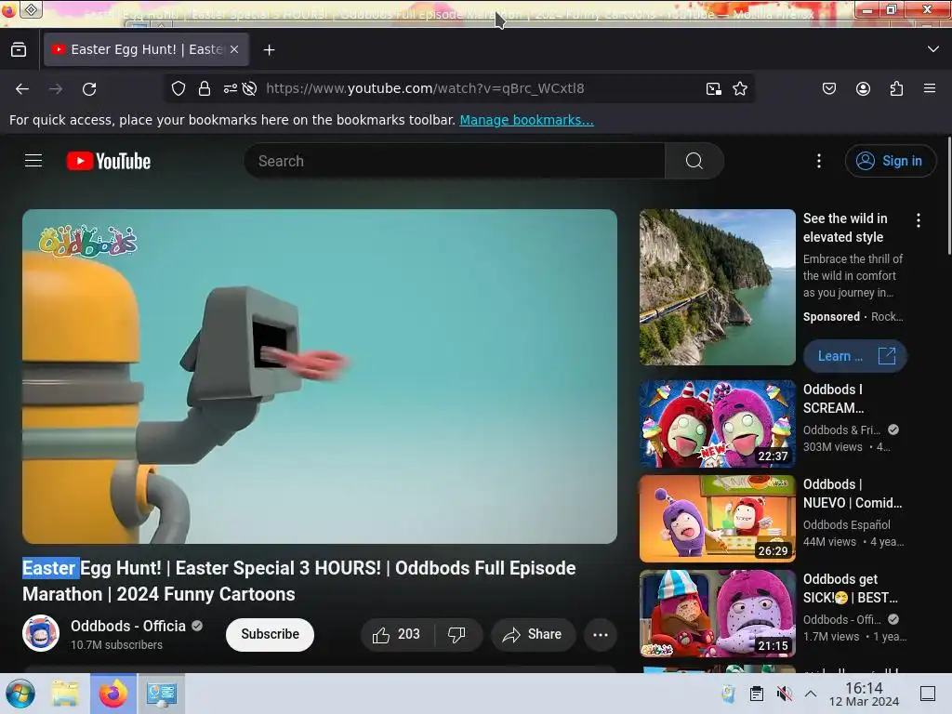Open Firefox View icon in tab bar

pyautogui.click(x=19, y=50)
